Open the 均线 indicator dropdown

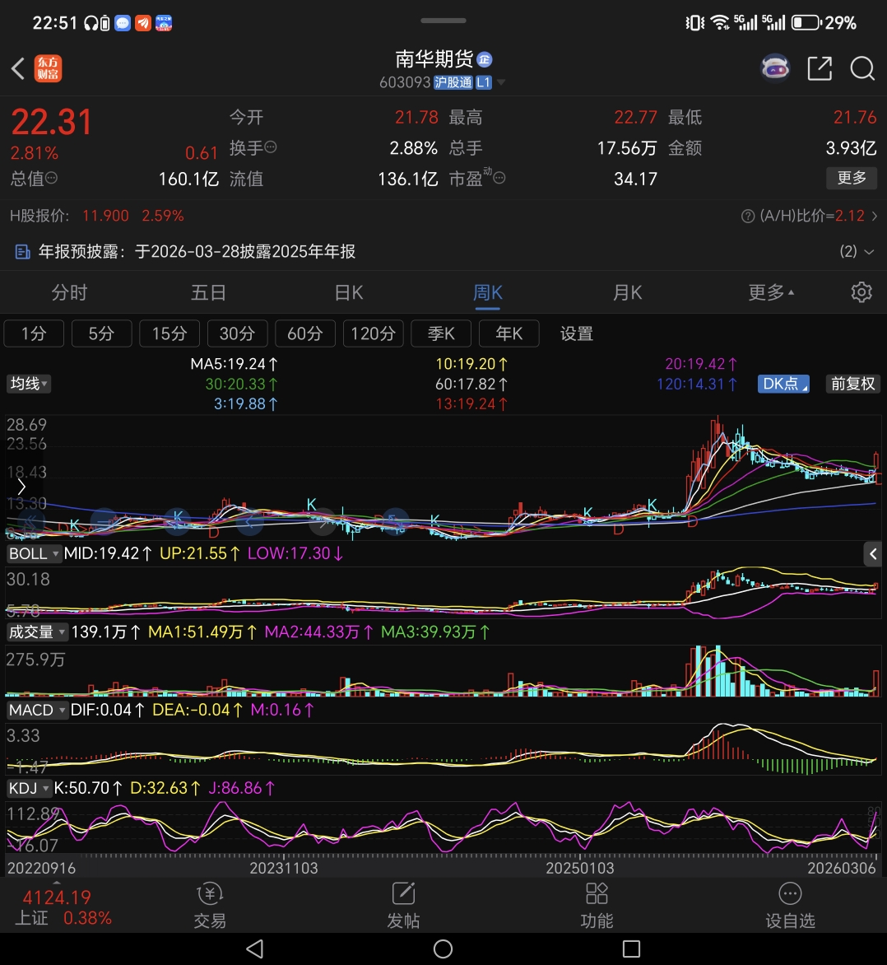pyautogui.click(x=28, y=384)
